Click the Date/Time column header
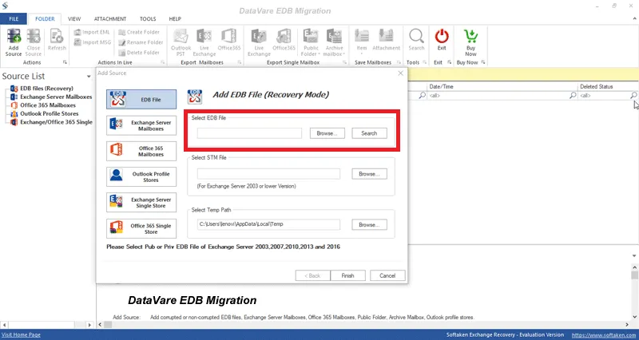Screen dimensions: 639x340 502,86
